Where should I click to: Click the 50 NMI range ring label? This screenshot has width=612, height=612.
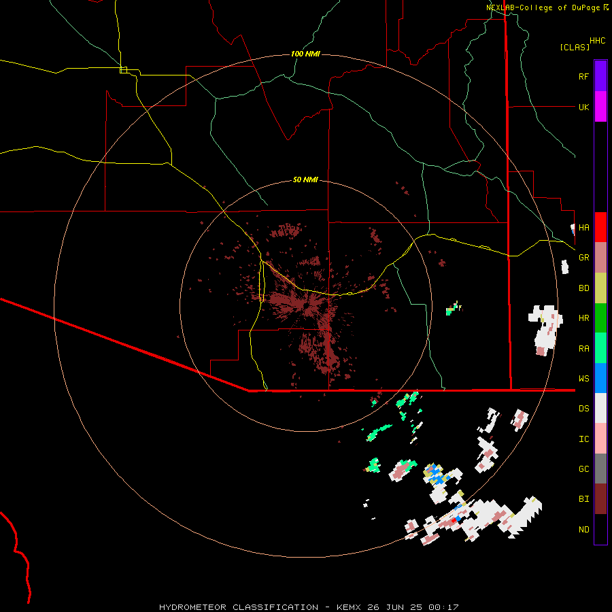(x=305, y=180)
